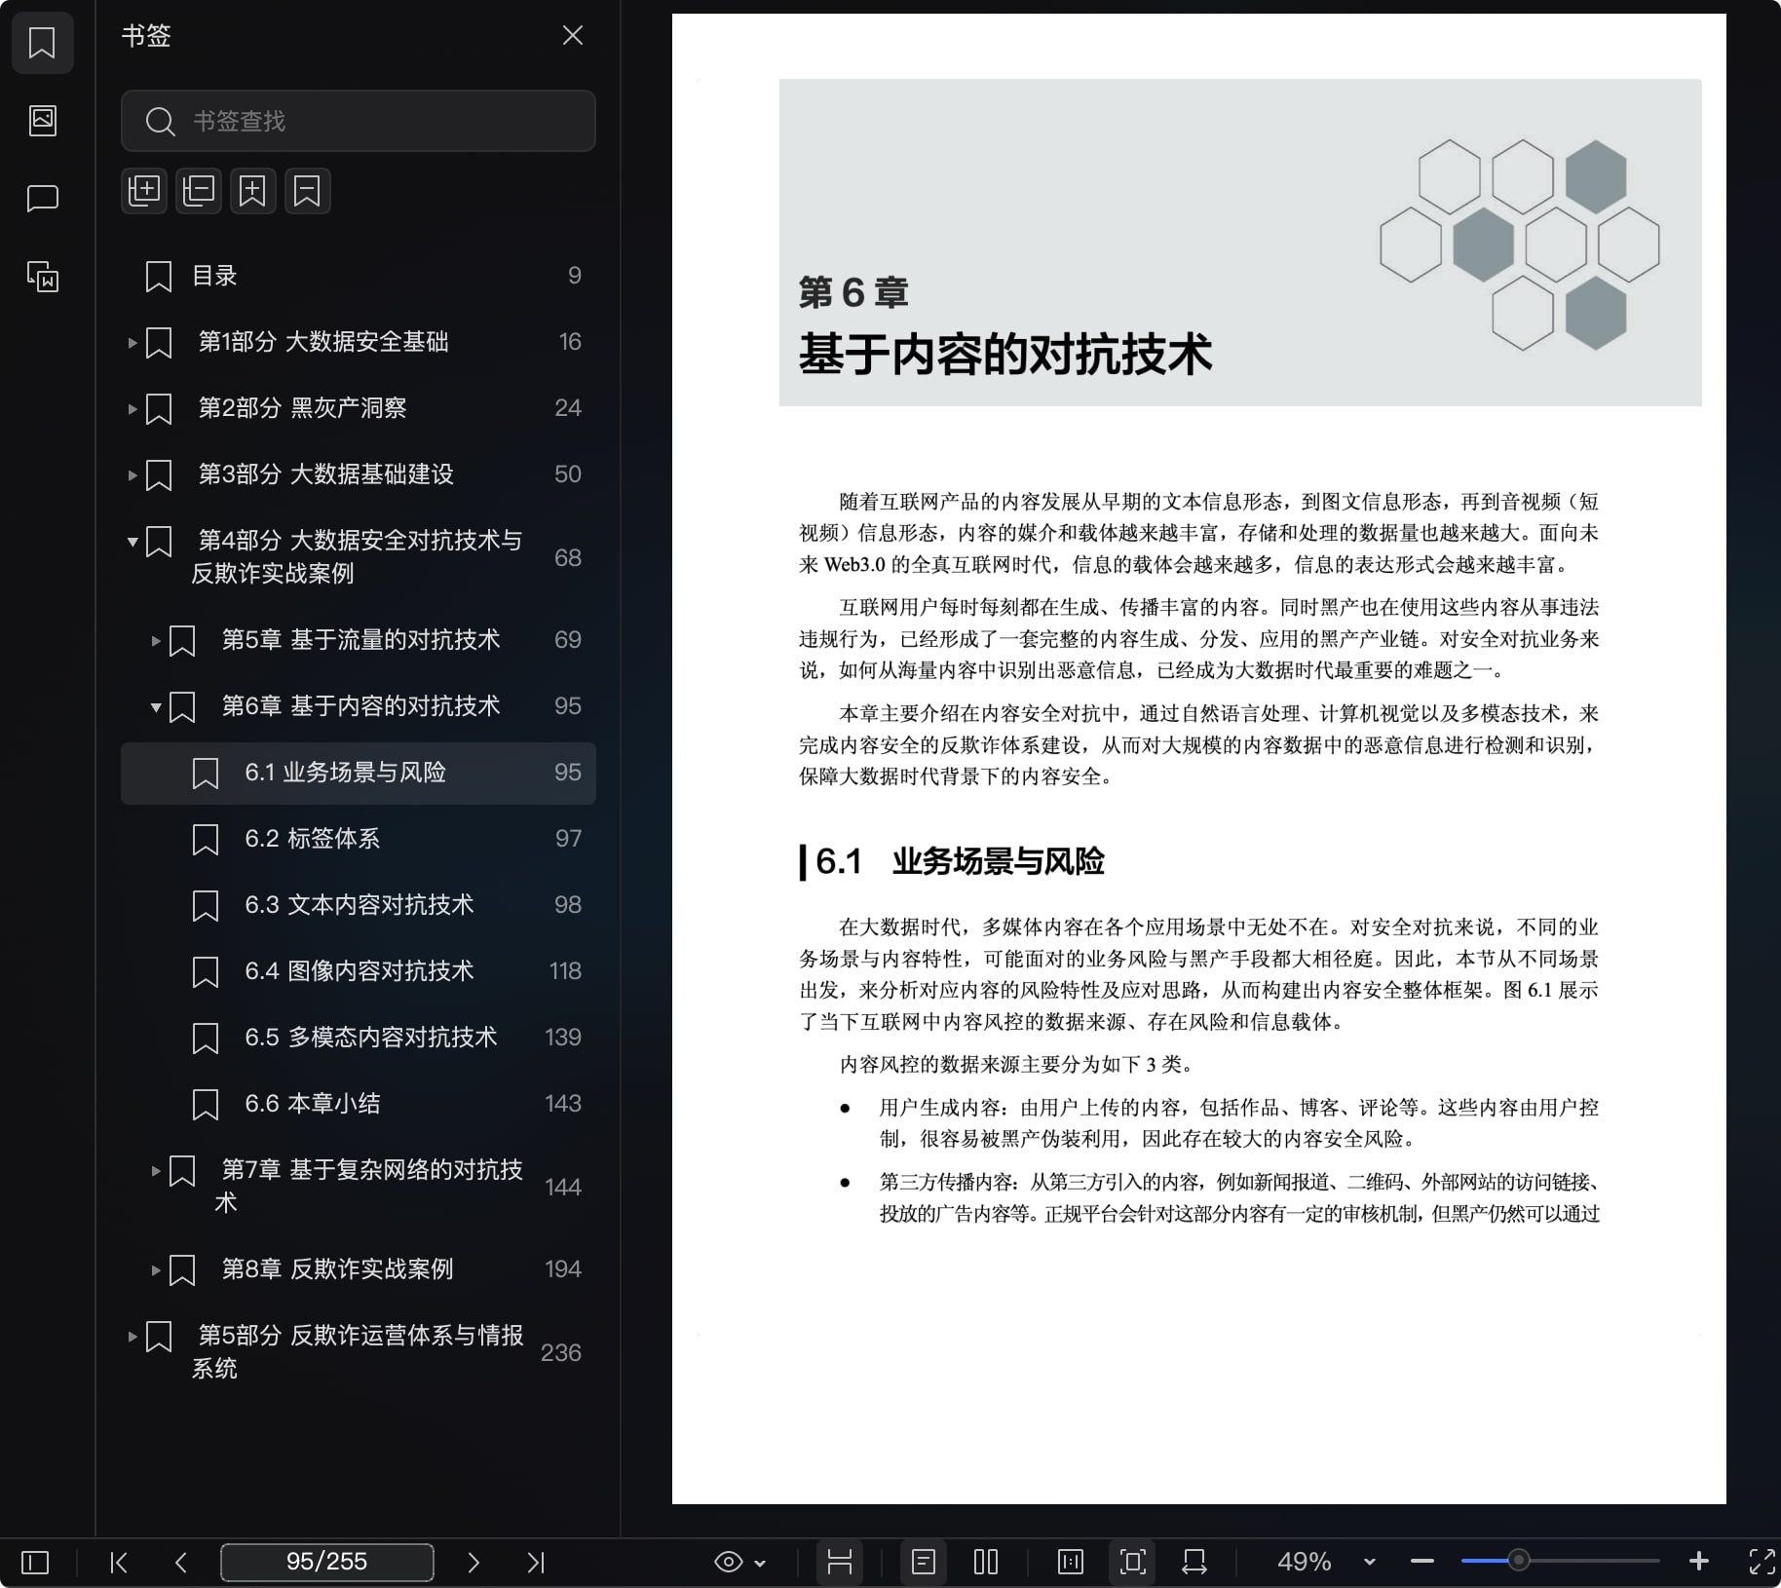Go to bookmark 6.2 标签体系
1781x1588 pixels.
click(x=359, y=839)
